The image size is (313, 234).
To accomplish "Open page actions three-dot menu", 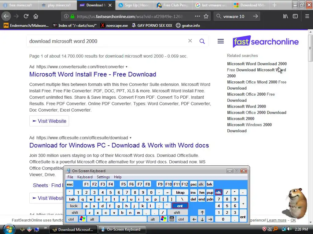I will [x=197, y=16].
